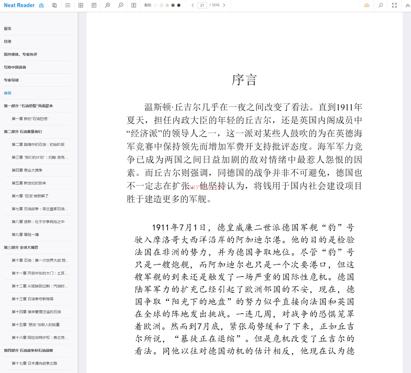Switch to the grid layout view icon
411x373 pixels.
(x=81, y=5)
